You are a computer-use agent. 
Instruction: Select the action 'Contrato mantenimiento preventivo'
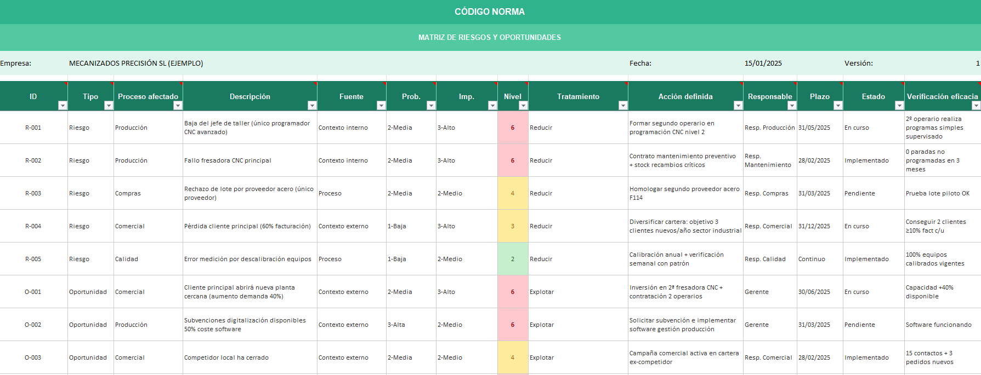click(x=685, y=160)
